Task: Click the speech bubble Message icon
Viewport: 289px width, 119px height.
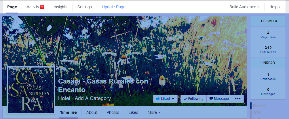Action: tap(211, 98)
